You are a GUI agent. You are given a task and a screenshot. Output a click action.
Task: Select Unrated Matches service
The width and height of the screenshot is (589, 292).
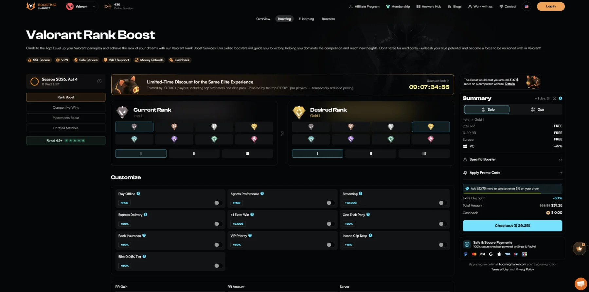(x=66, y=128)
